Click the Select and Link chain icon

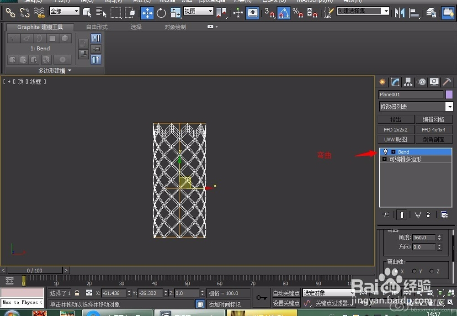tap(11, 12)
